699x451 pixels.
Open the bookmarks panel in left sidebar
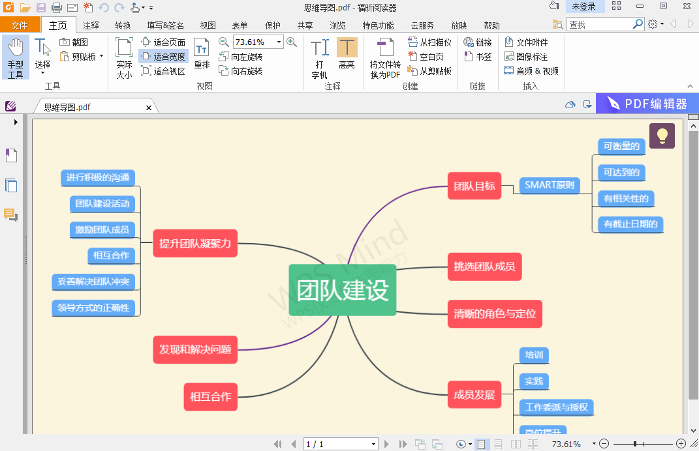(x=10, y=155)
